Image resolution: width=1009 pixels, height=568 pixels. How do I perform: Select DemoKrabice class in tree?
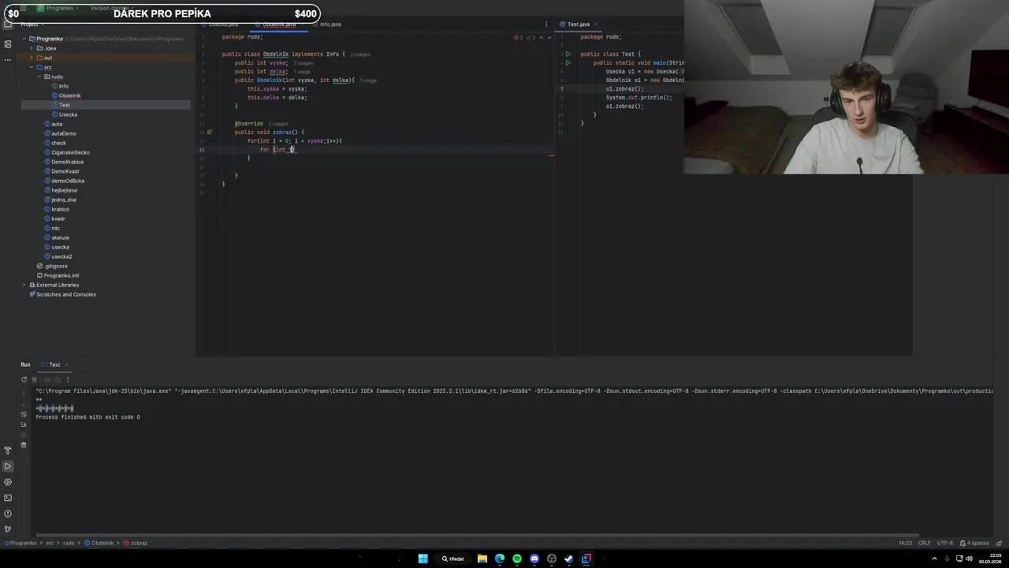67,162
